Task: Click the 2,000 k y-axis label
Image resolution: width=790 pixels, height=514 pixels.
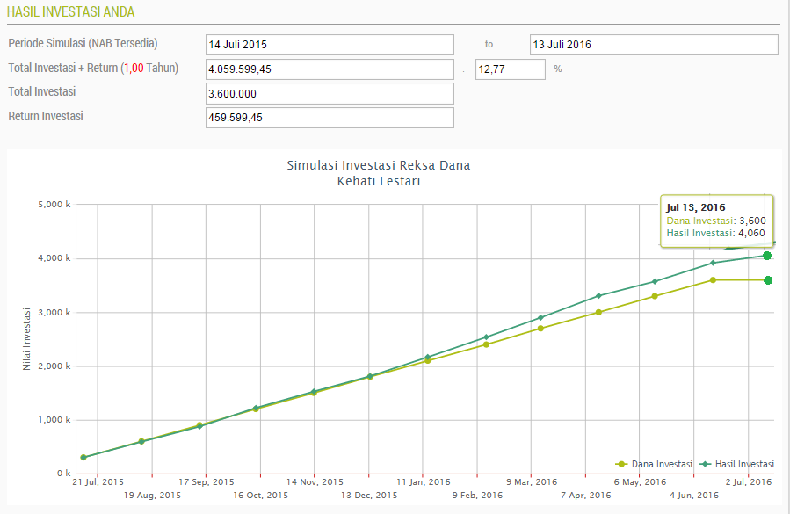Action: [x=54, y=366]
